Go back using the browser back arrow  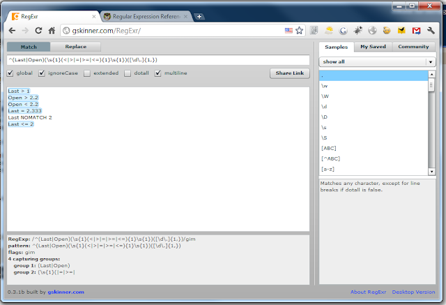(13, 31)
